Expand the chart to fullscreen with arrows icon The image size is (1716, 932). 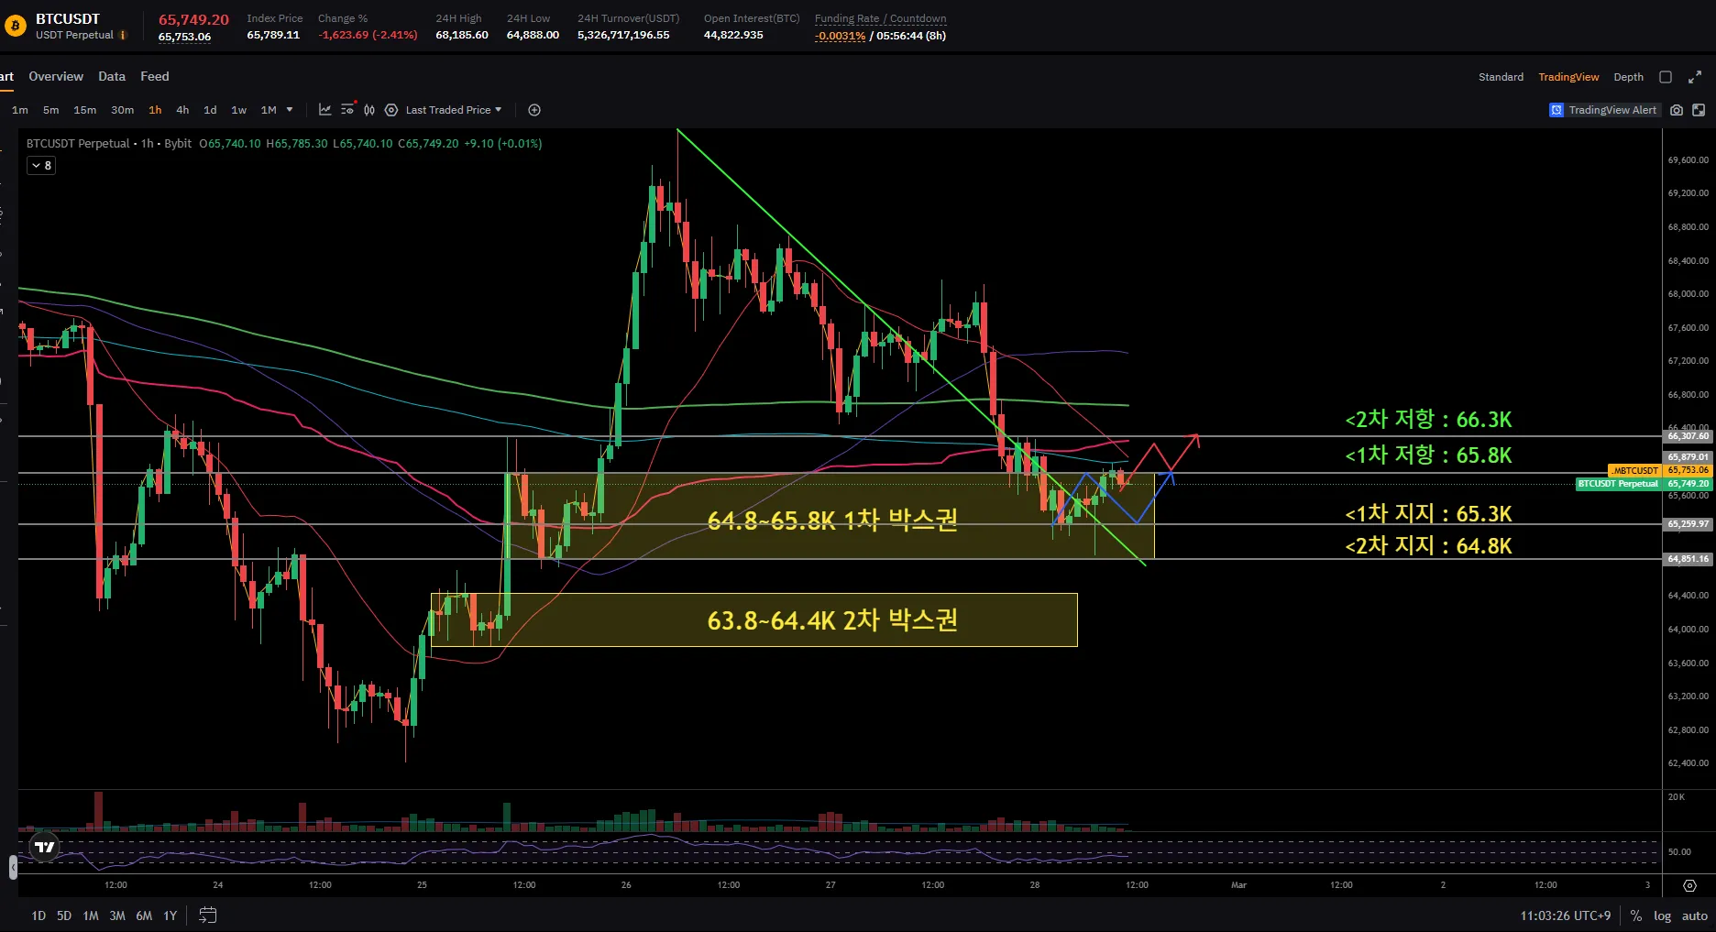tap(1695, 77)
